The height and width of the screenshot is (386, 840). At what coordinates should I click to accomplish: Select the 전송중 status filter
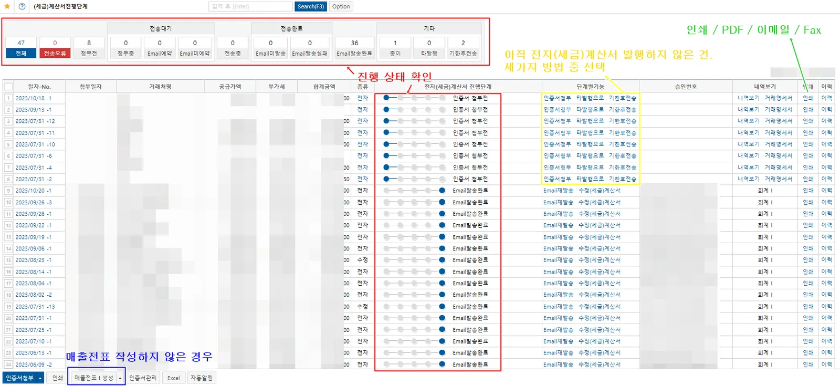pos(233,48)
